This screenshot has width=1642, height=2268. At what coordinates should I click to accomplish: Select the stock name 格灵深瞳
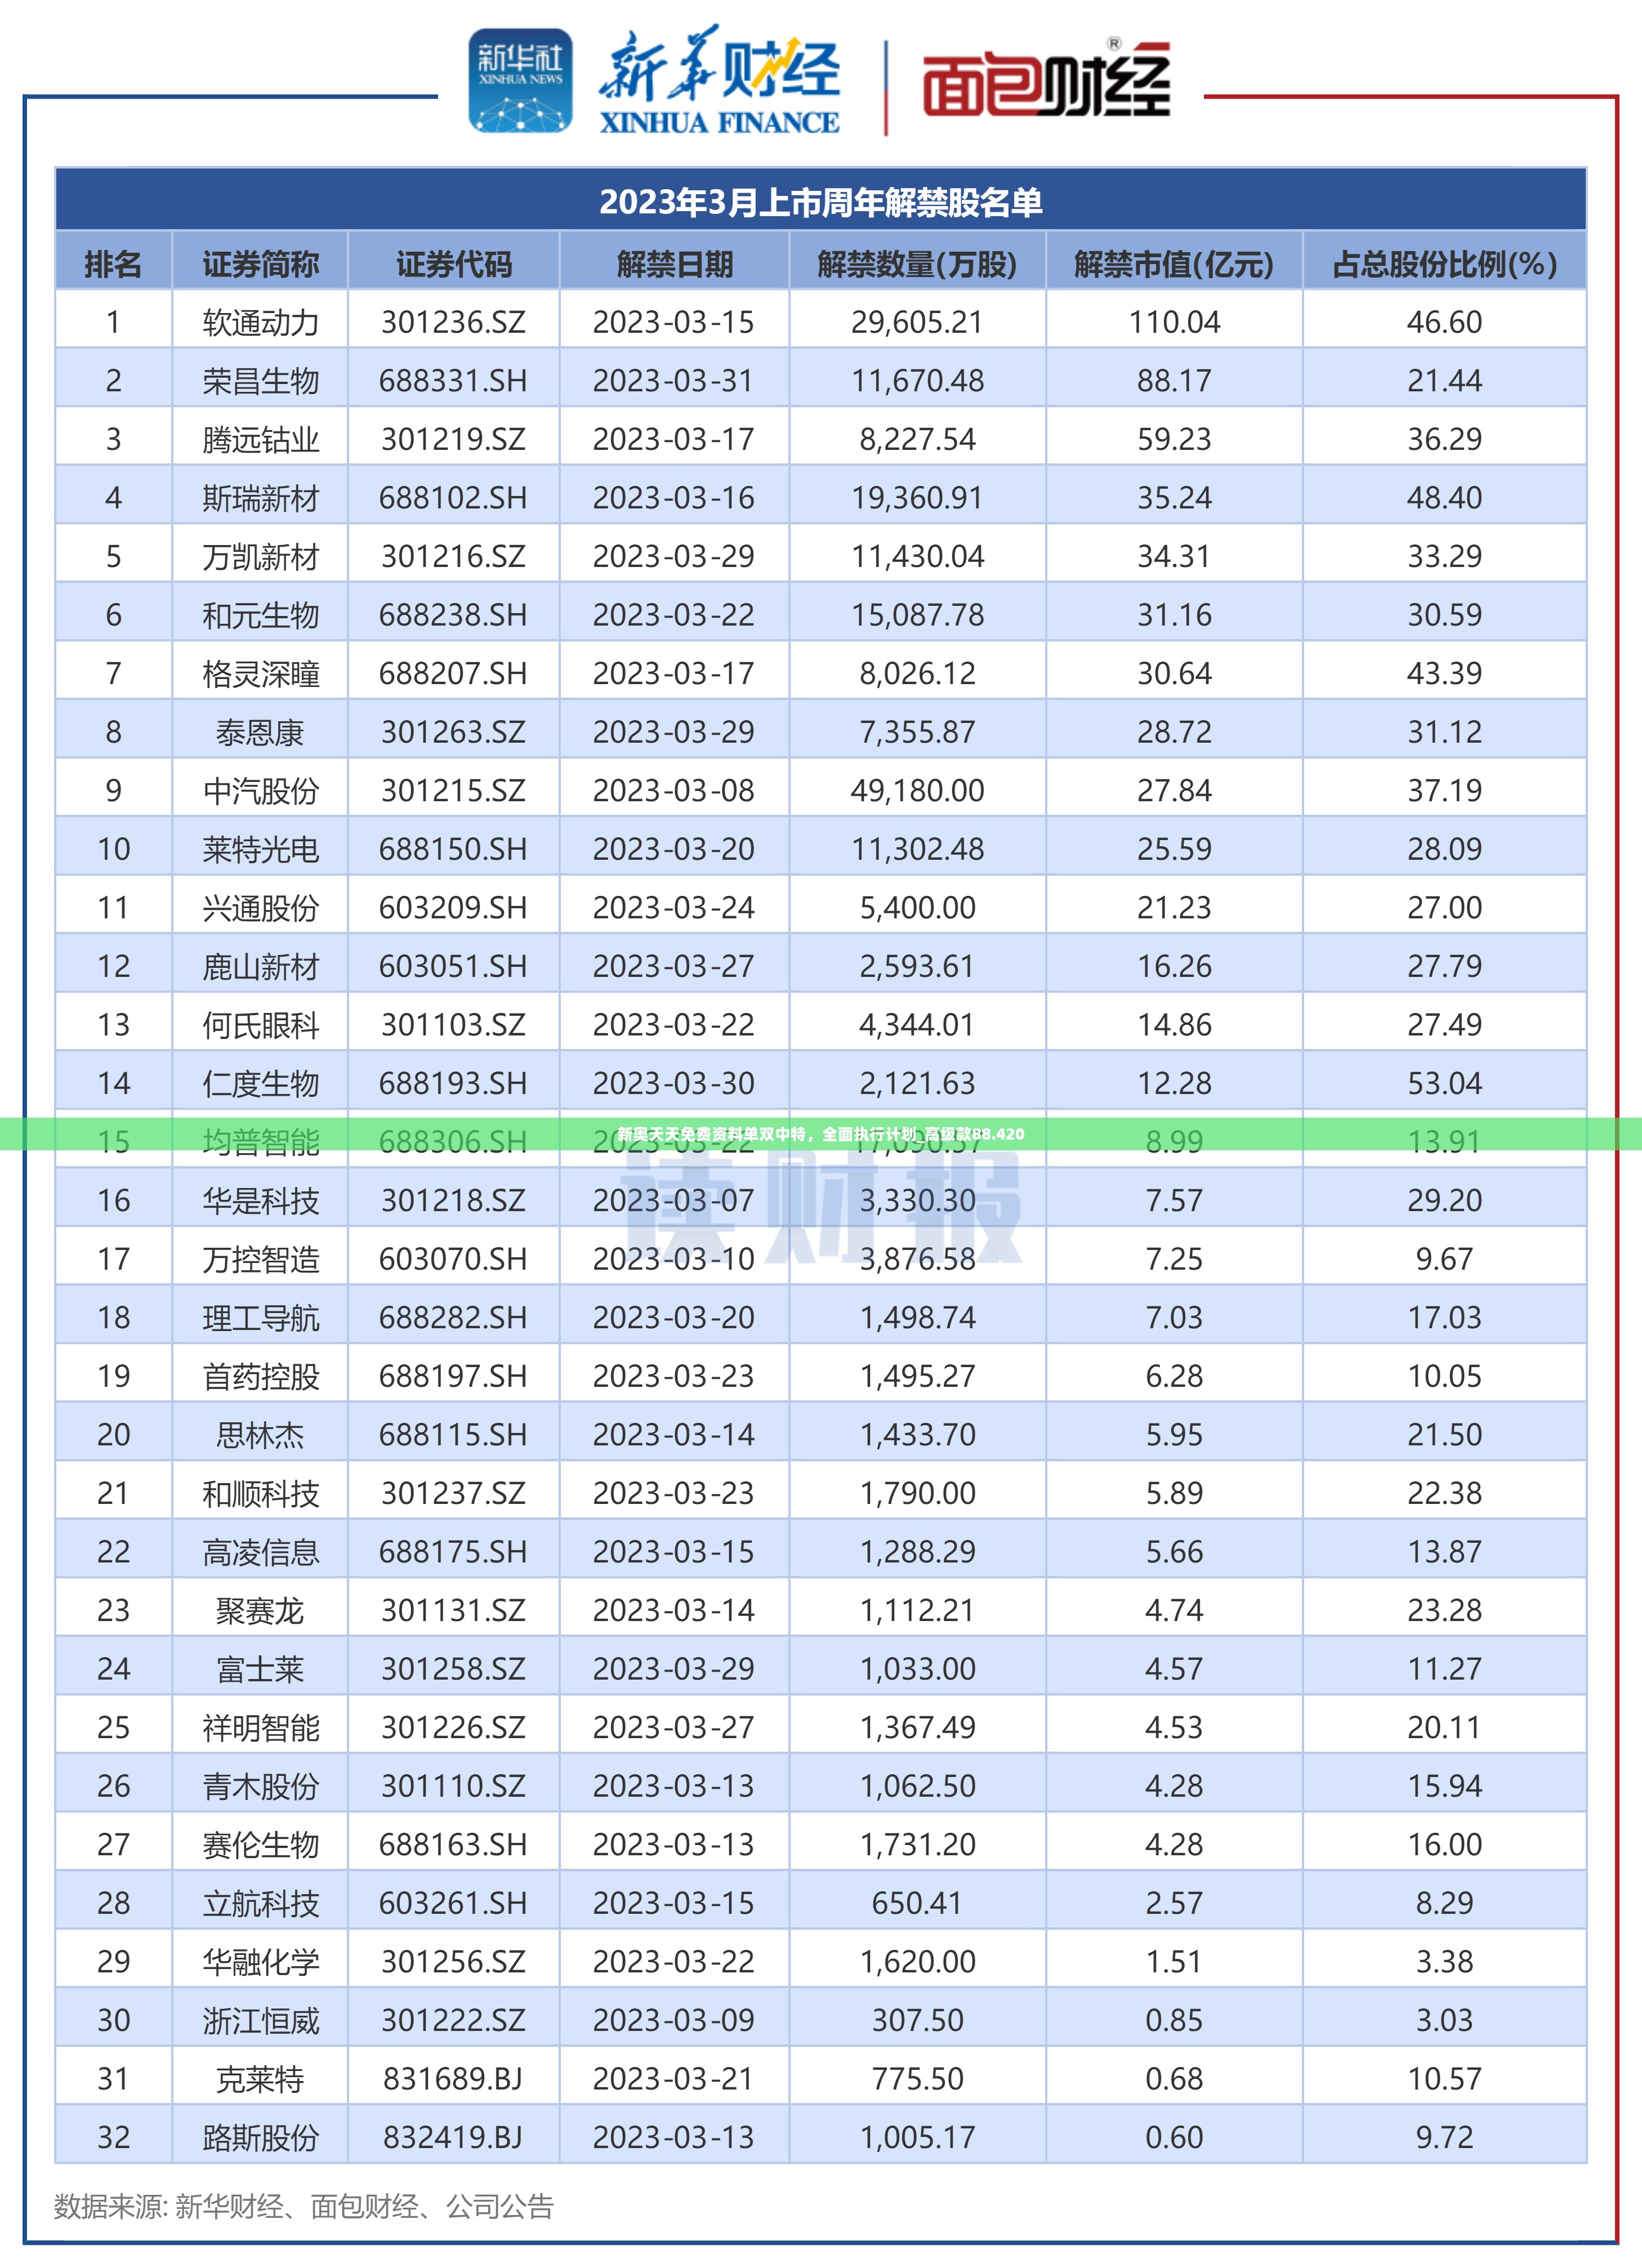[x=260, y=674]
